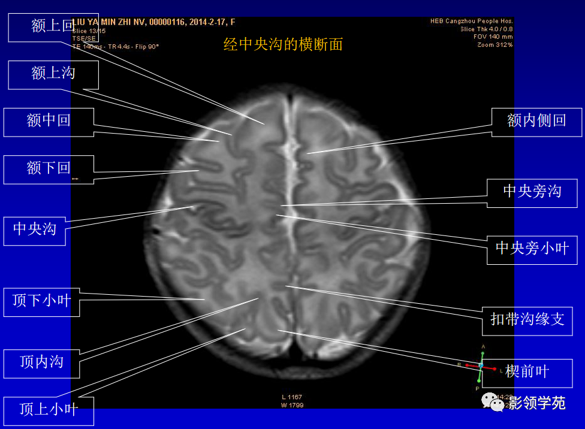585x429 pixels.
Task: Click the brain MRI axial image
Action: 287,231
